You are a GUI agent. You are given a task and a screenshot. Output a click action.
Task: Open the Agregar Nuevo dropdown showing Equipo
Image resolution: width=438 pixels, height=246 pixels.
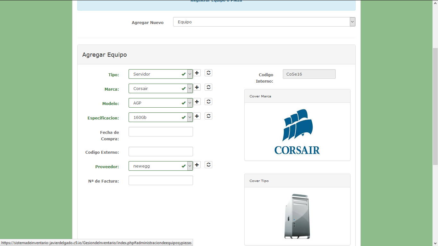[x=264, y=22]
